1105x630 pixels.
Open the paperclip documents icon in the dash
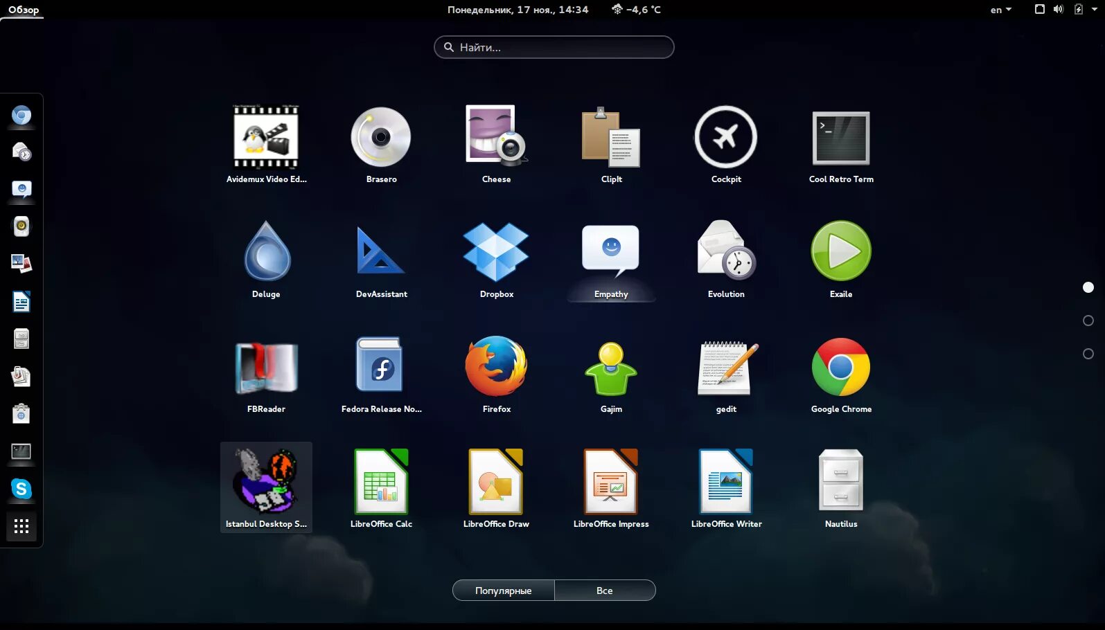pos(21,376)
